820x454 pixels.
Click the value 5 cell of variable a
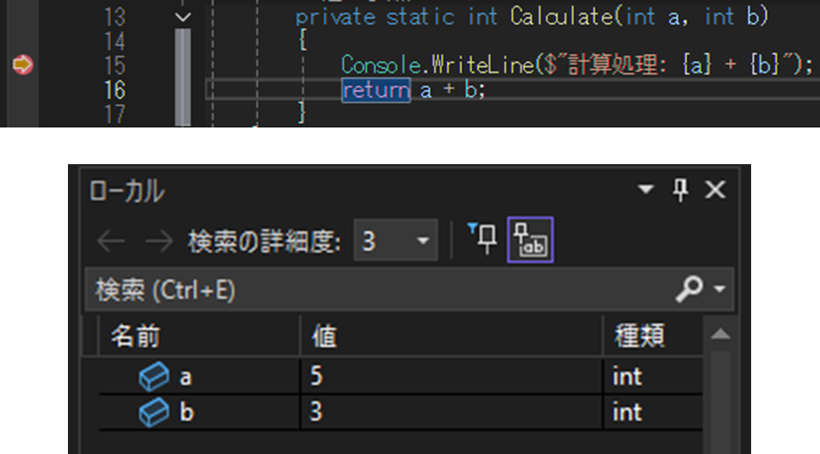click(x=451, y=376)
